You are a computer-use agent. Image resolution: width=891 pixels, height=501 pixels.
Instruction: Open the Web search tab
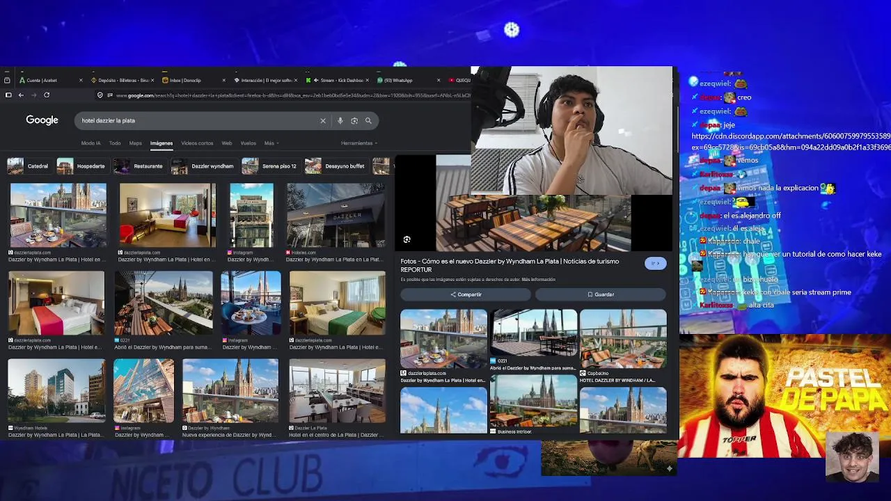pyautogui.click(x=227, y=143)
